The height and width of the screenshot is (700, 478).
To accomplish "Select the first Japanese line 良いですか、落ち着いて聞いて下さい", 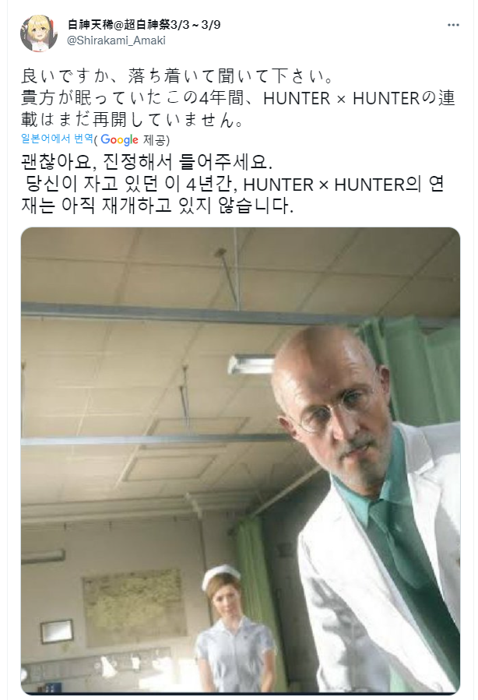I will (177, 76).
